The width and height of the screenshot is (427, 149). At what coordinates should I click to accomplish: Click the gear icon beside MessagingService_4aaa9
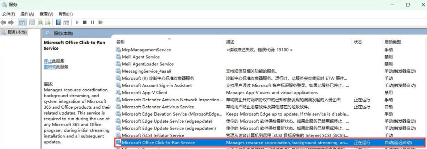click(x=118, y=71)
